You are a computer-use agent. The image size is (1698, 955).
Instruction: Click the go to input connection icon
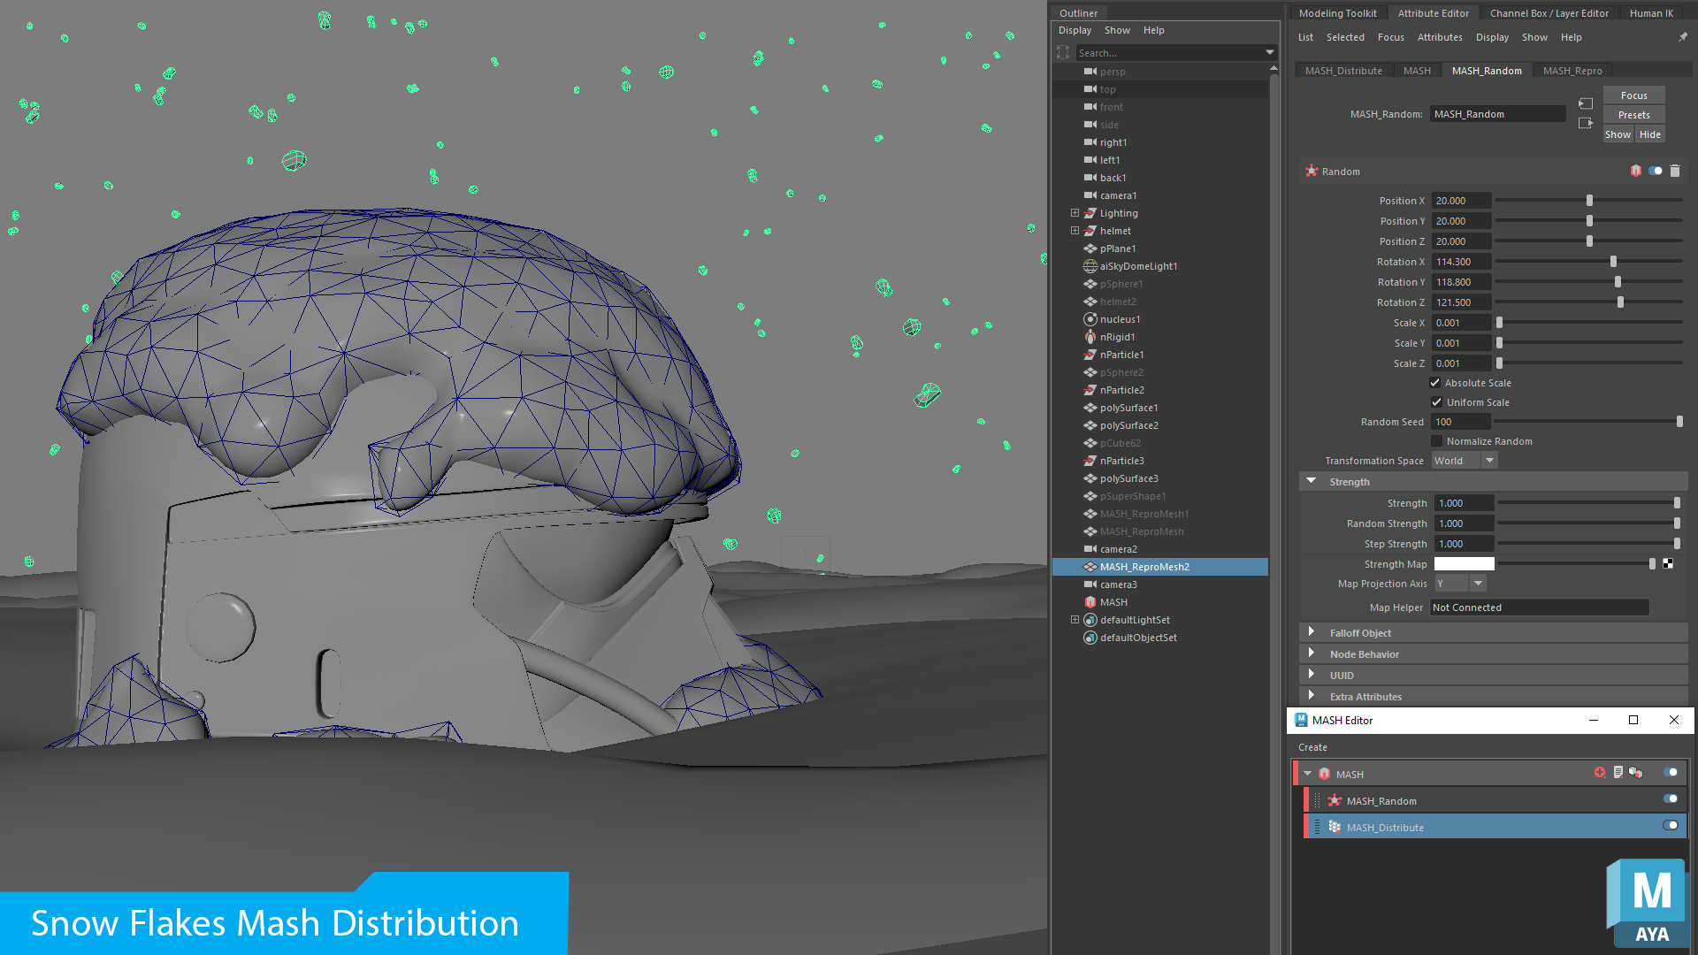point(1586,103)
